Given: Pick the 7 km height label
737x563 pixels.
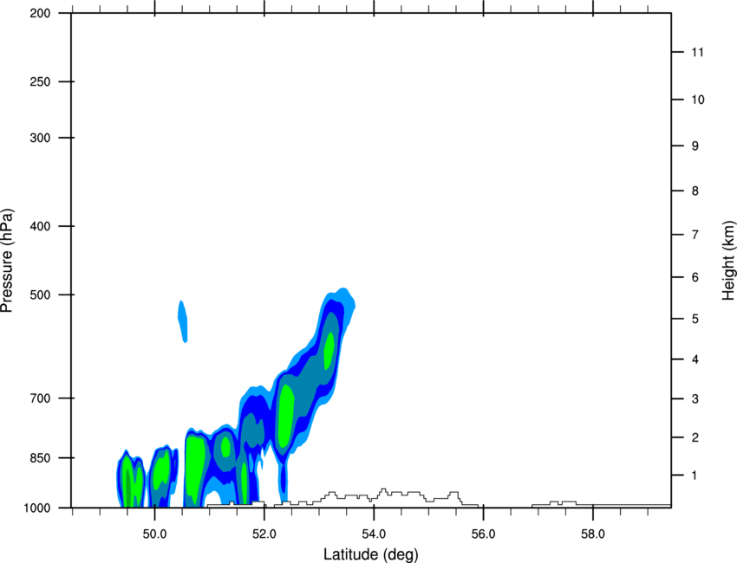Looking at the screenshot, I should tap(695, 235).
